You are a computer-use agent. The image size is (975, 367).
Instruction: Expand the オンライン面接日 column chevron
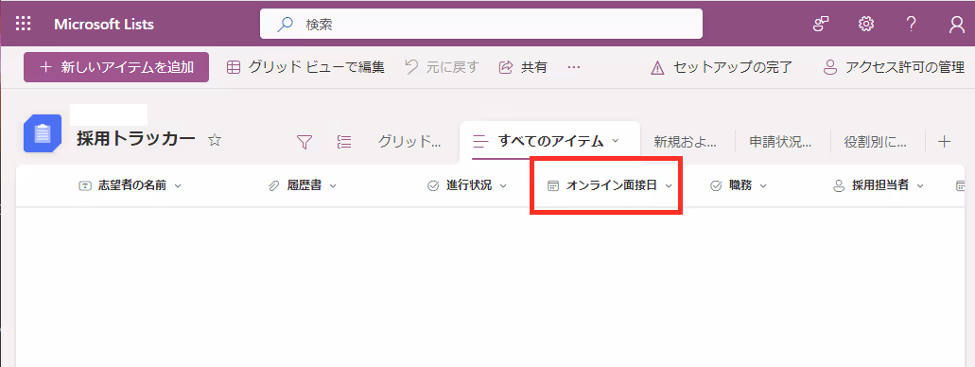click(x=669, y=186)
